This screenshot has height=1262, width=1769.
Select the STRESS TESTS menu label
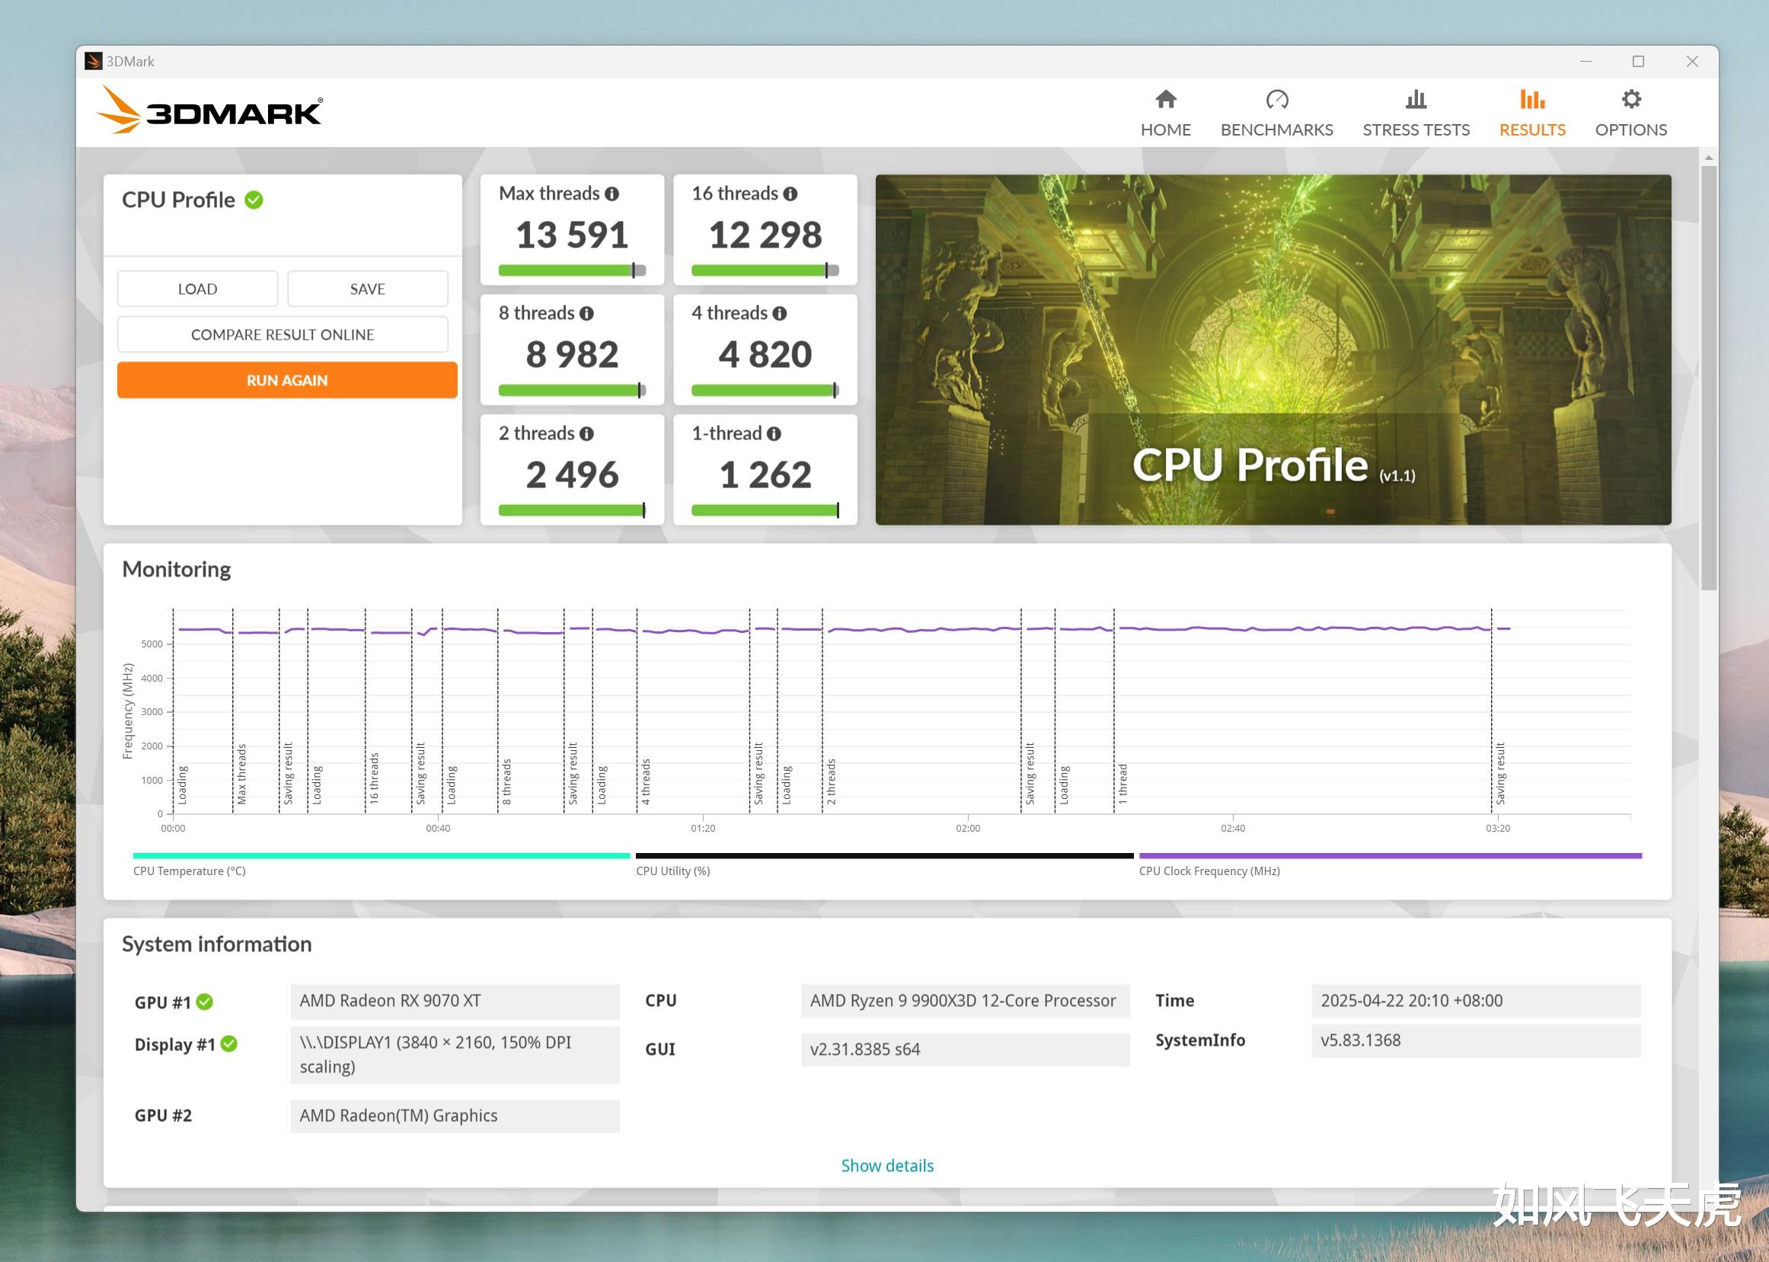[x=1416, y=129]
